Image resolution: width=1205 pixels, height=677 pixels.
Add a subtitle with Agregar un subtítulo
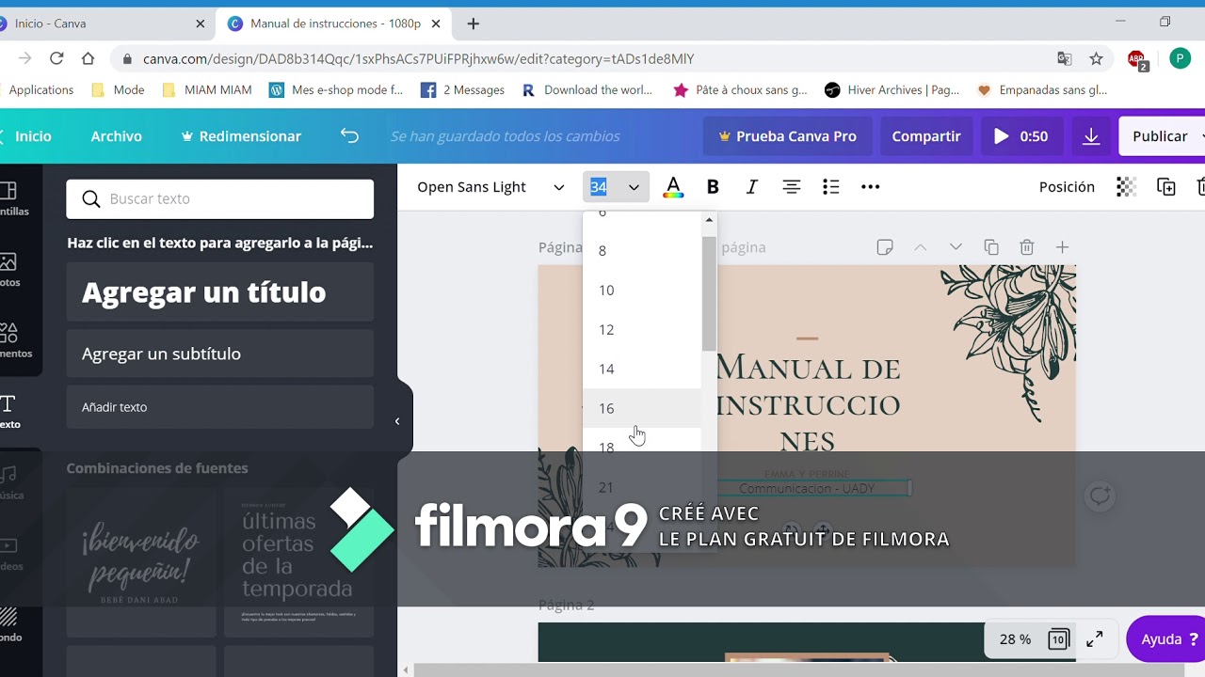pos(220,354)
